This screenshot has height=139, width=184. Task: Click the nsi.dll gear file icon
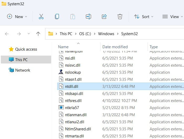click(x=61, y=58)
